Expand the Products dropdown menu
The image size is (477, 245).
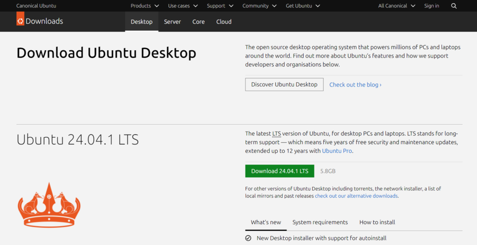tap(145, 6)
